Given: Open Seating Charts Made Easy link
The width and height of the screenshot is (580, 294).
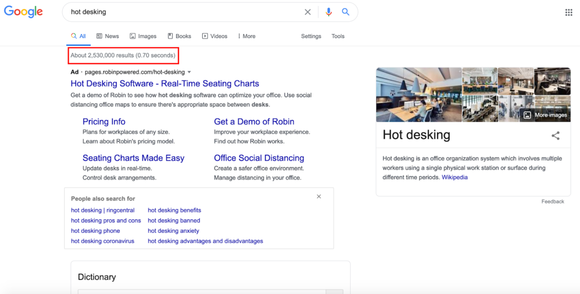Looking at the screenshot, I should click(133, 158).
